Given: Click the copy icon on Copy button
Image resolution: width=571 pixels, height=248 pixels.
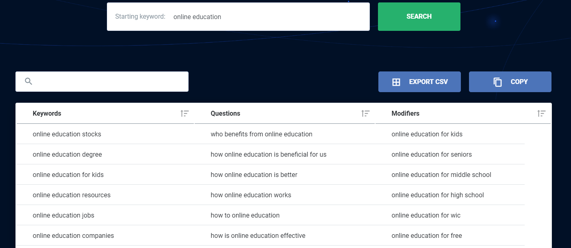Looking at the screenshot, I should [497, 82].
